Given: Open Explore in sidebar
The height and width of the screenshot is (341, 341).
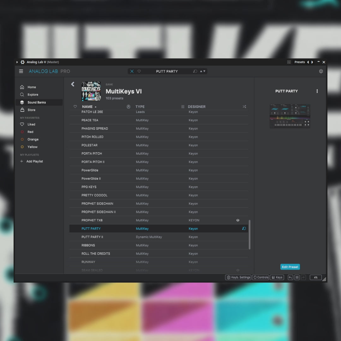Looking at the screenshot, I should (33, 95).
